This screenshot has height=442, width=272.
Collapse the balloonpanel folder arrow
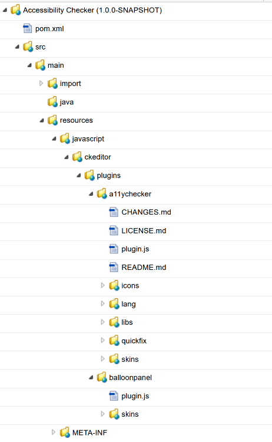(91, 377)
